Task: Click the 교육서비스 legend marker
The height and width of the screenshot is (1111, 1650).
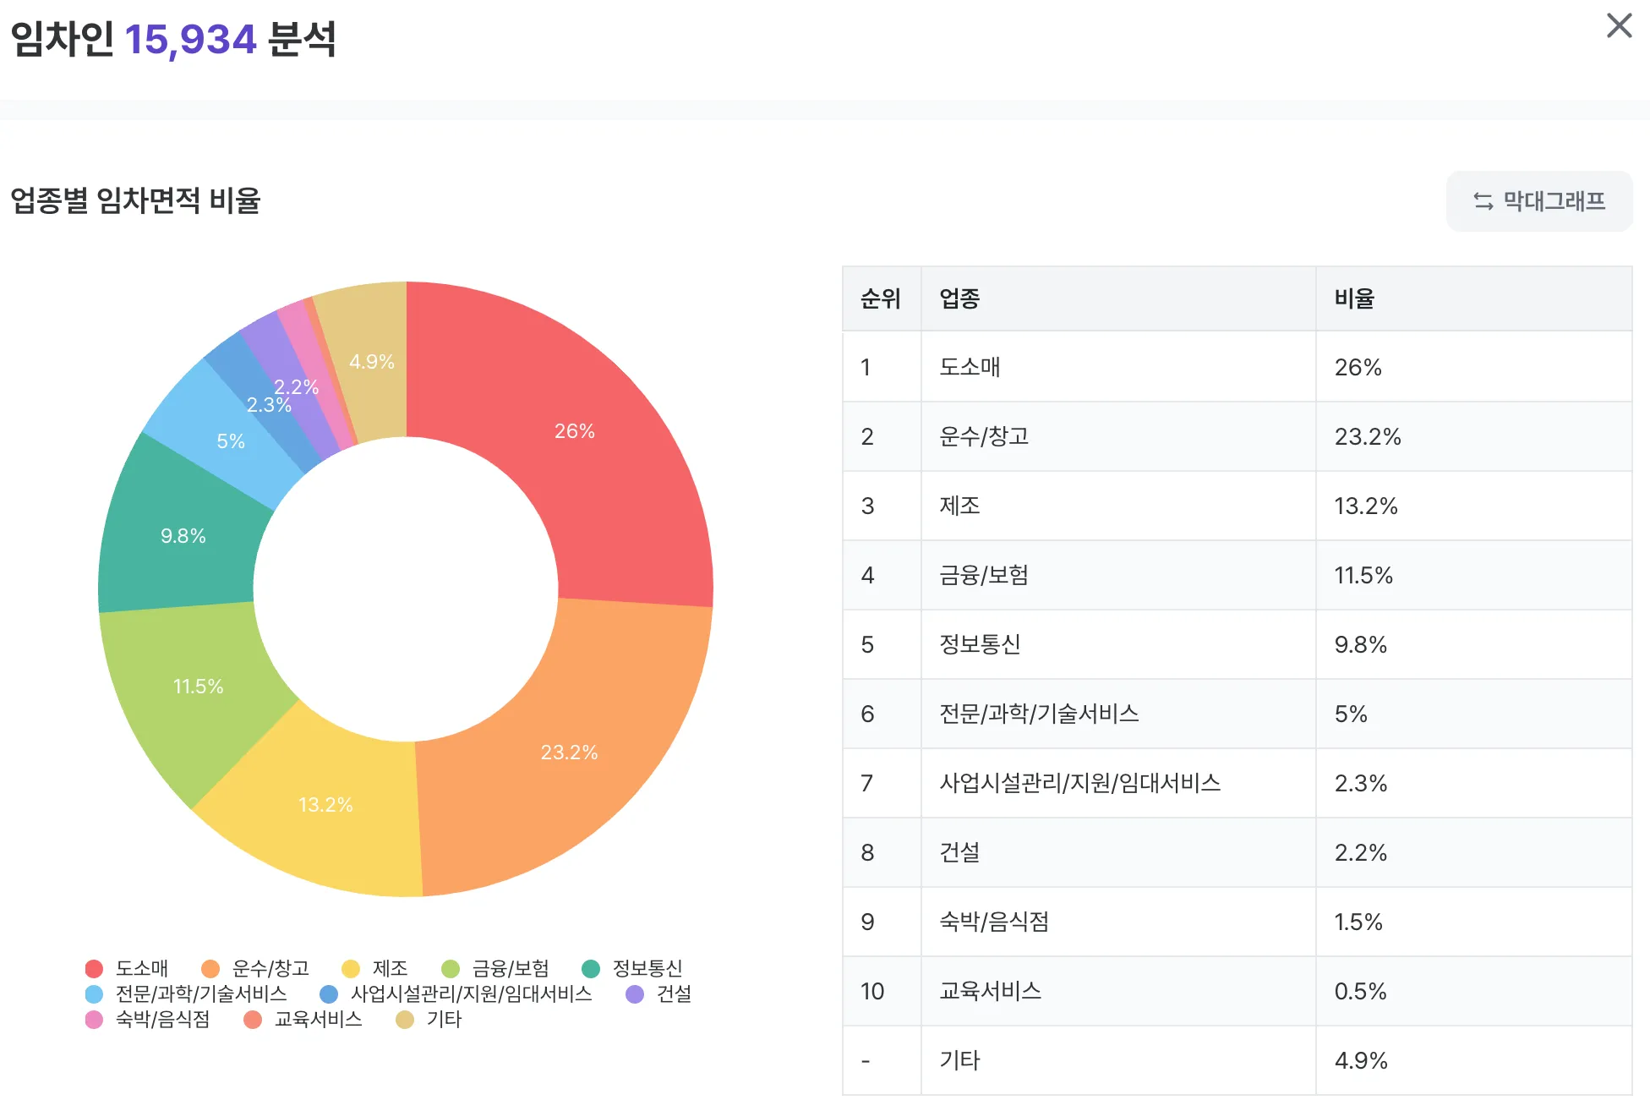Action: pyautogui.click(x=252, y=1020)
